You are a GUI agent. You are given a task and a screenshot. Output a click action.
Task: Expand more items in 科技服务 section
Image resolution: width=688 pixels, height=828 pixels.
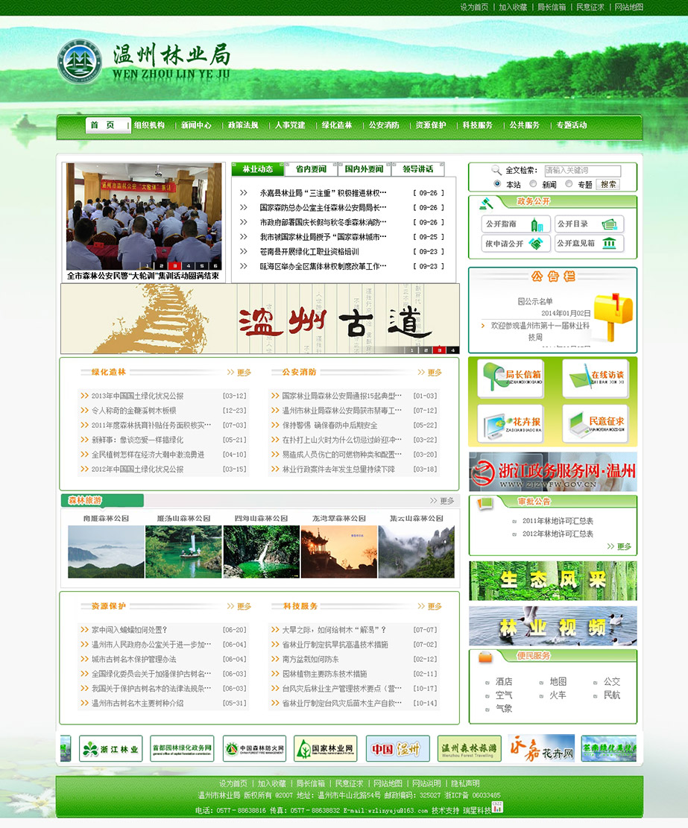coord(430,606)
